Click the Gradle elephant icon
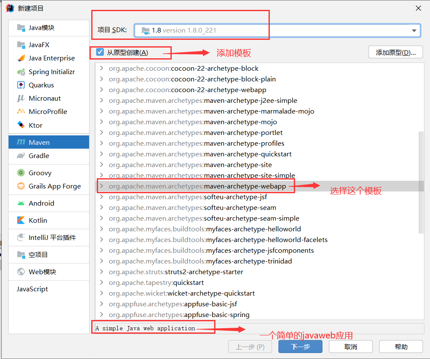Screen dimensions: 430x359 click(21, 156)
